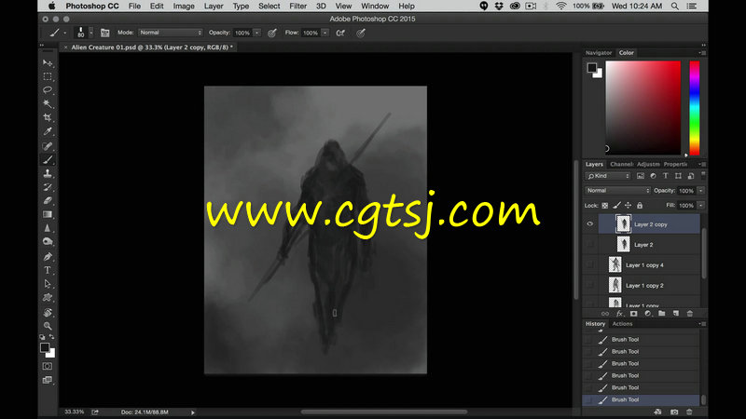Viewport: 746px width, 419px height.
Task: Switch to the Actions tab
Action: [622, 323]
